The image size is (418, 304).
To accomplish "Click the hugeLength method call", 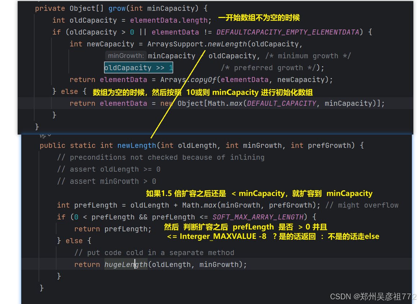I will [x=126, y=264].
